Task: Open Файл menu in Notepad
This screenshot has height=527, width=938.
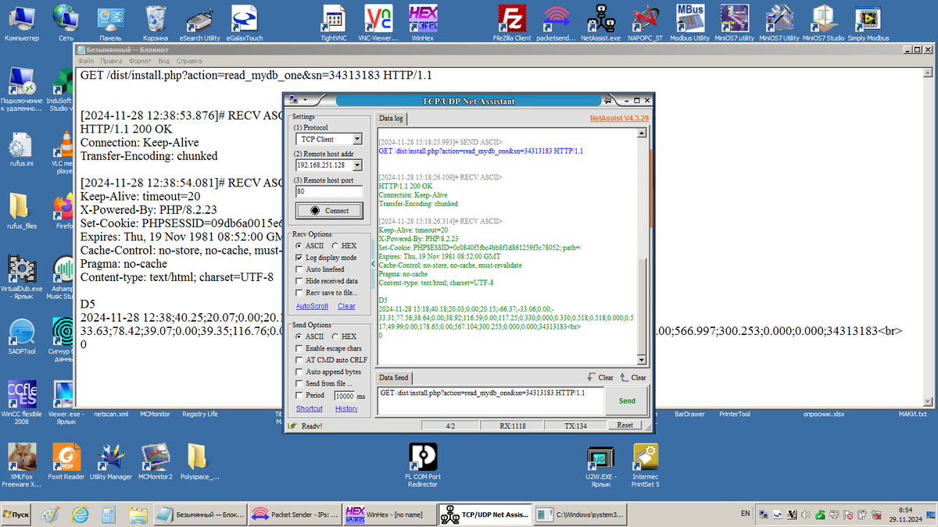Action: pos(86,60)
